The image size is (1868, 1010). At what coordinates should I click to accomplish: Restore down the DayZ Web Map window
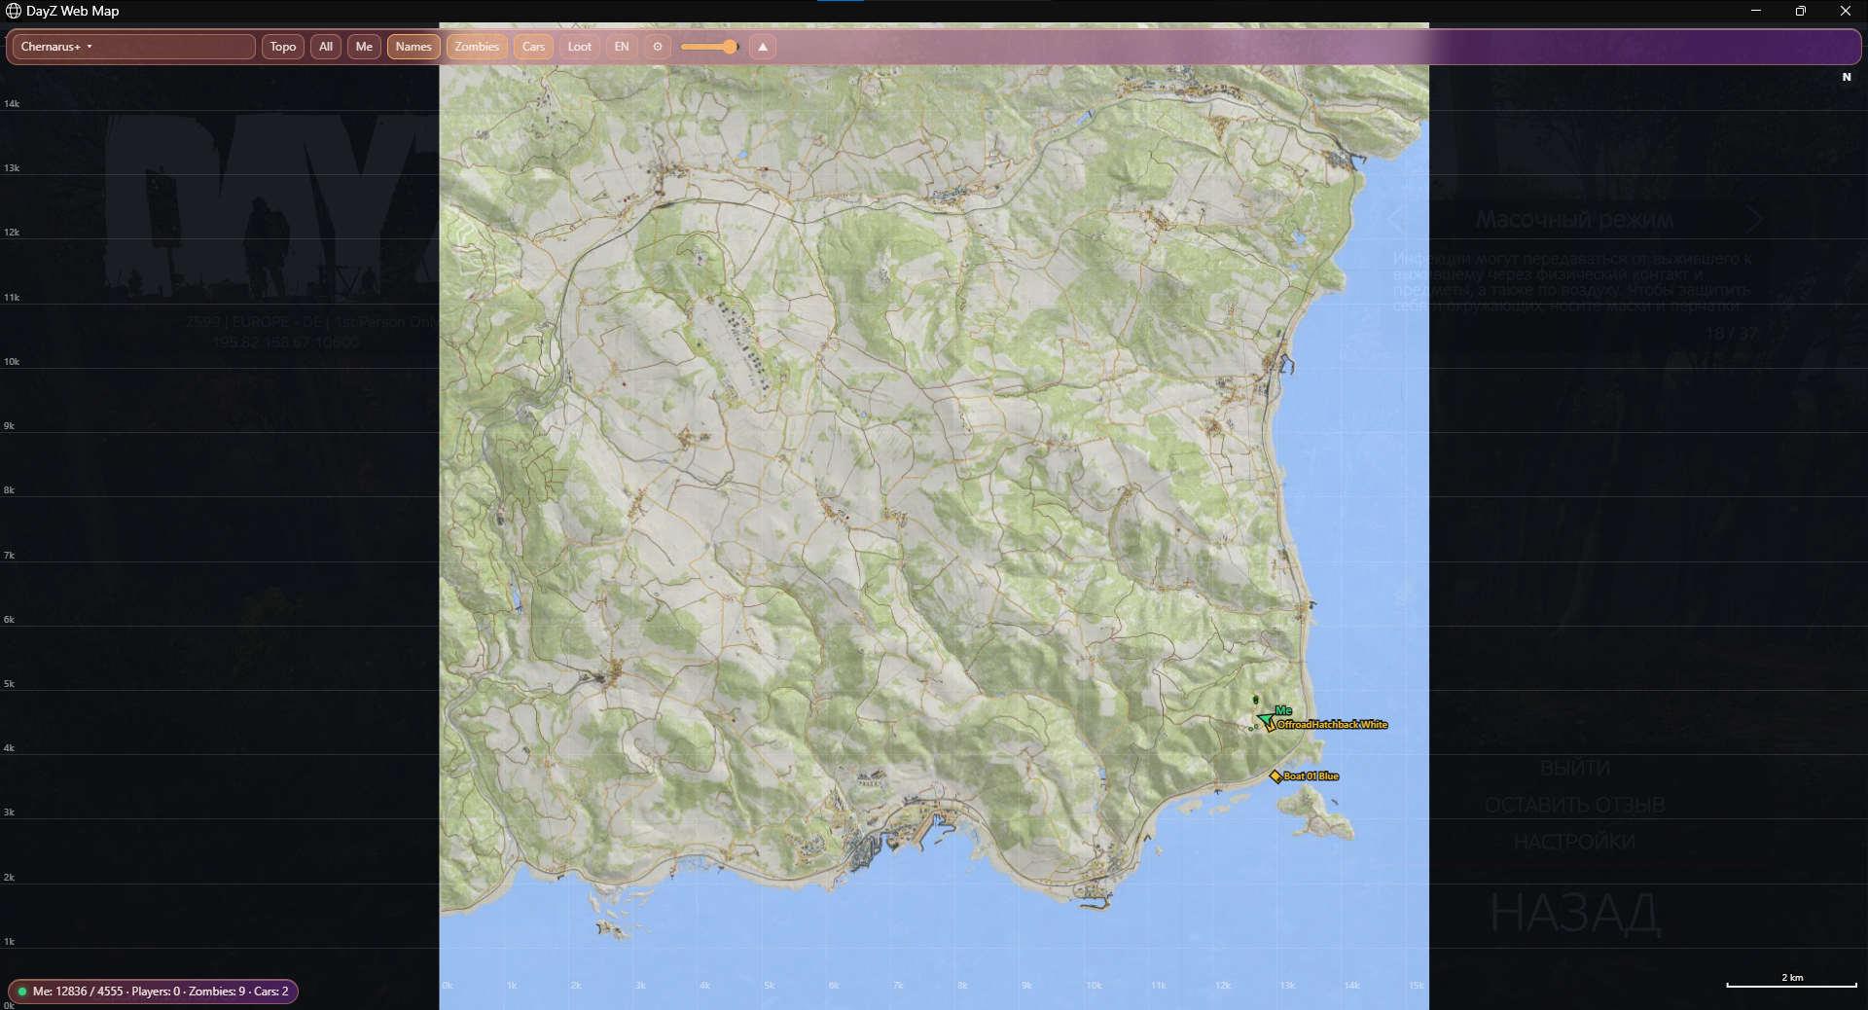1801,11
